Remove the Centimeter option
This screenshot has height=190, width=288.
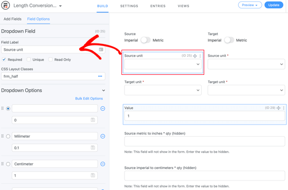point(103,164)
